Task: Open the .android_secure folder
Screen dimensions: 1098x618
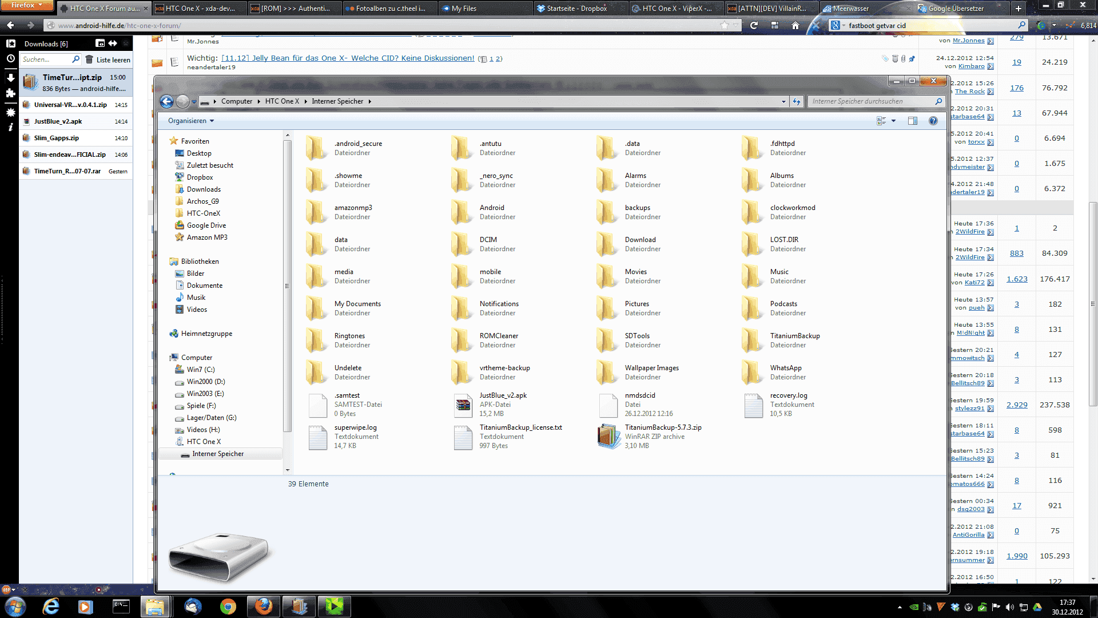Action: click(x=343, y=148)
